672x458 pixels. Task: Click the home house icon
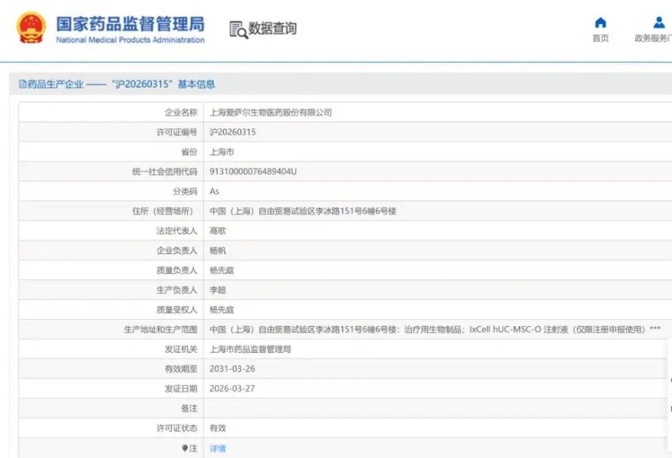[x=600, y=23]
